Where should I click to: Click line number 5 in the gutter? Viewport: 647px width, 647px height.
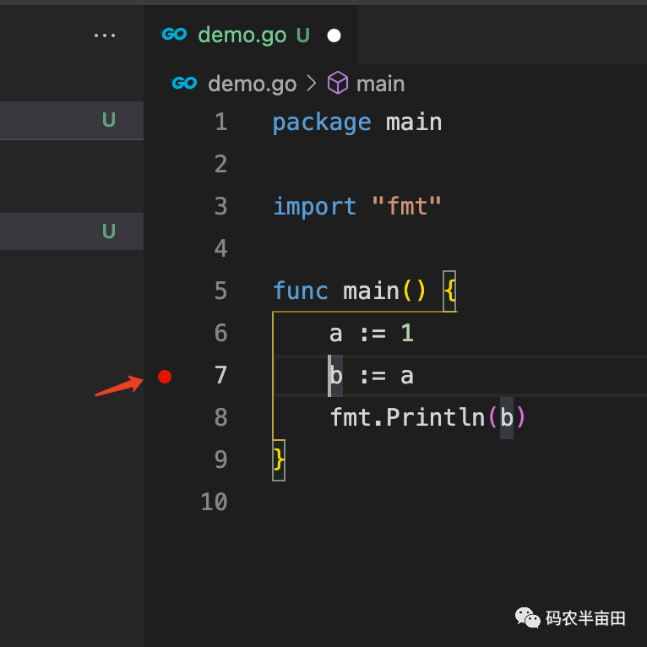[220, 291]
